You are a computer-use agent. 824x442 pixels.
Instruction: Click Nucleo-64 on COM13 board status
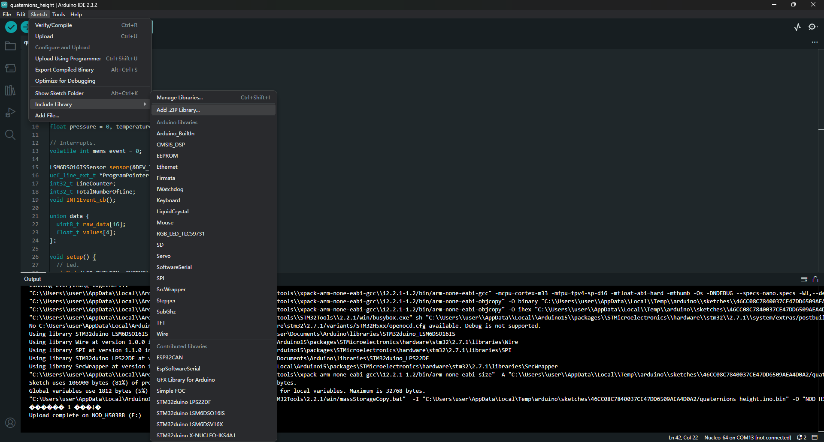tap(748, 437)
